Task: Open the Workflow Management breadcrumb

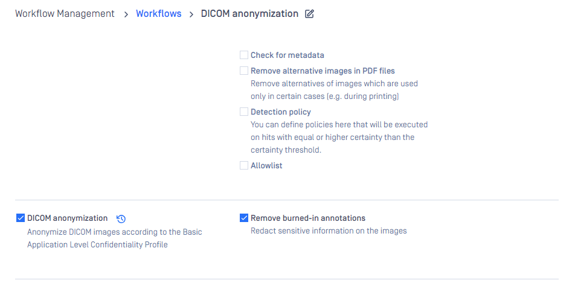Action: 65,13
